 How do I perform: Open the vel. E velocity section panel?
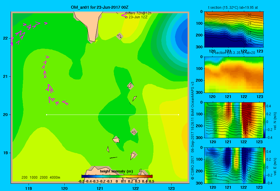[234, 165]
